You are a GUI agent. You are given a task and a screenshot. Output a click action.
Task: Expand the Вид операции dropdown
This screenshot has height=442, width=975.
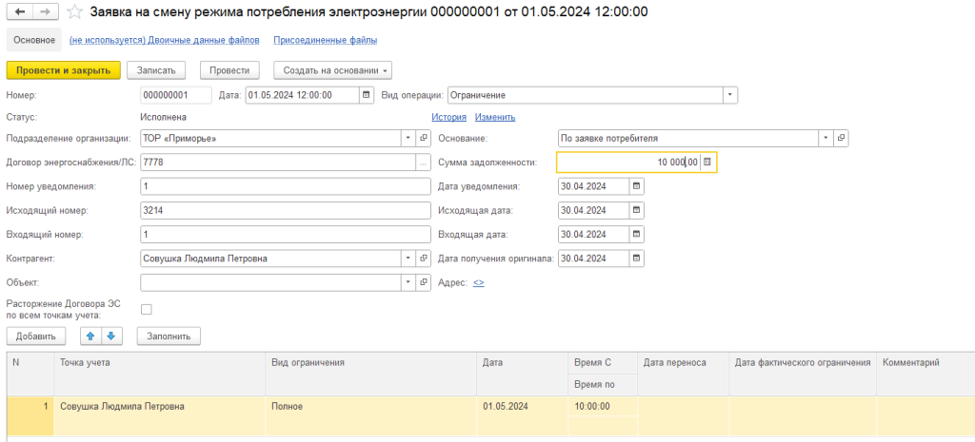pyautogui.click(x=729, y=95)
